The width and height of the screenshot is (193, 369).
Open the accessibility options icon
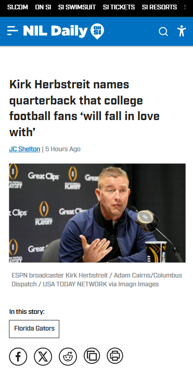(x=182, y=31)
